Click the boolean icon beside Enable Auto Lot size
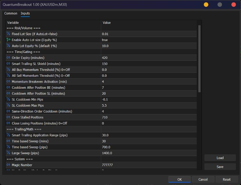Image resolution: width=241 pixels, height=185 pixels. tap(8, 40)
